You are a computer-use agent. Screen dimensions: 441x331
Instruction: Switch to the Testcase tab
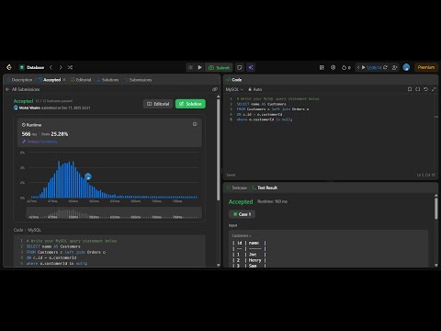click(237, 188)
